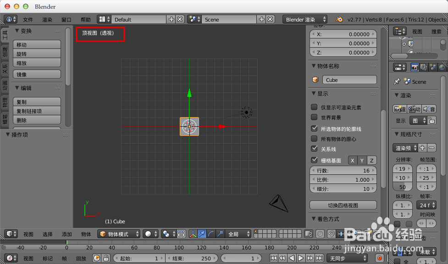The image size is (448, 264).
Task: Open the Render properties tab
Action: (415, 67)
